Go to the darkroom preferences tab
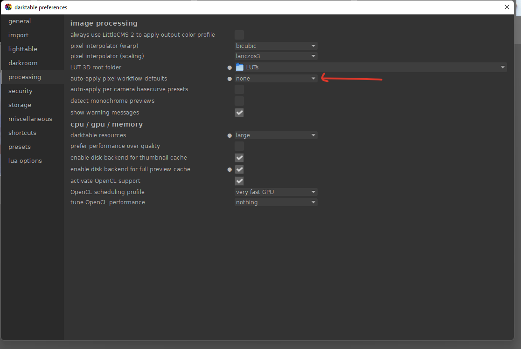The width and height of the screenshot is (521, 349). [x=32, y=63]
